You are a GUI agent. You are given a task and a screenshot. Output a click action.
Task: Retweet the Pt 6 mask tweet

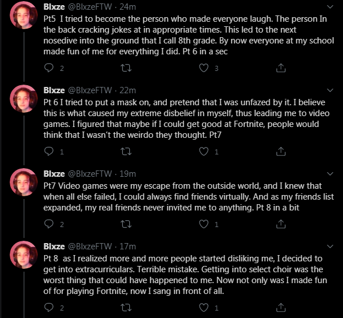coord(126,152)
